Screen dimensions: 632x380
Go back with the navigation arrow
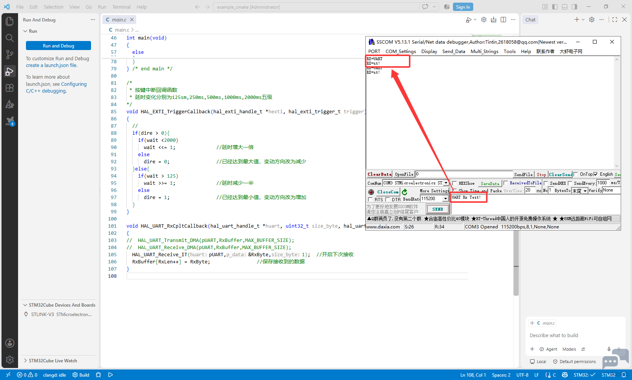point(197,7)
